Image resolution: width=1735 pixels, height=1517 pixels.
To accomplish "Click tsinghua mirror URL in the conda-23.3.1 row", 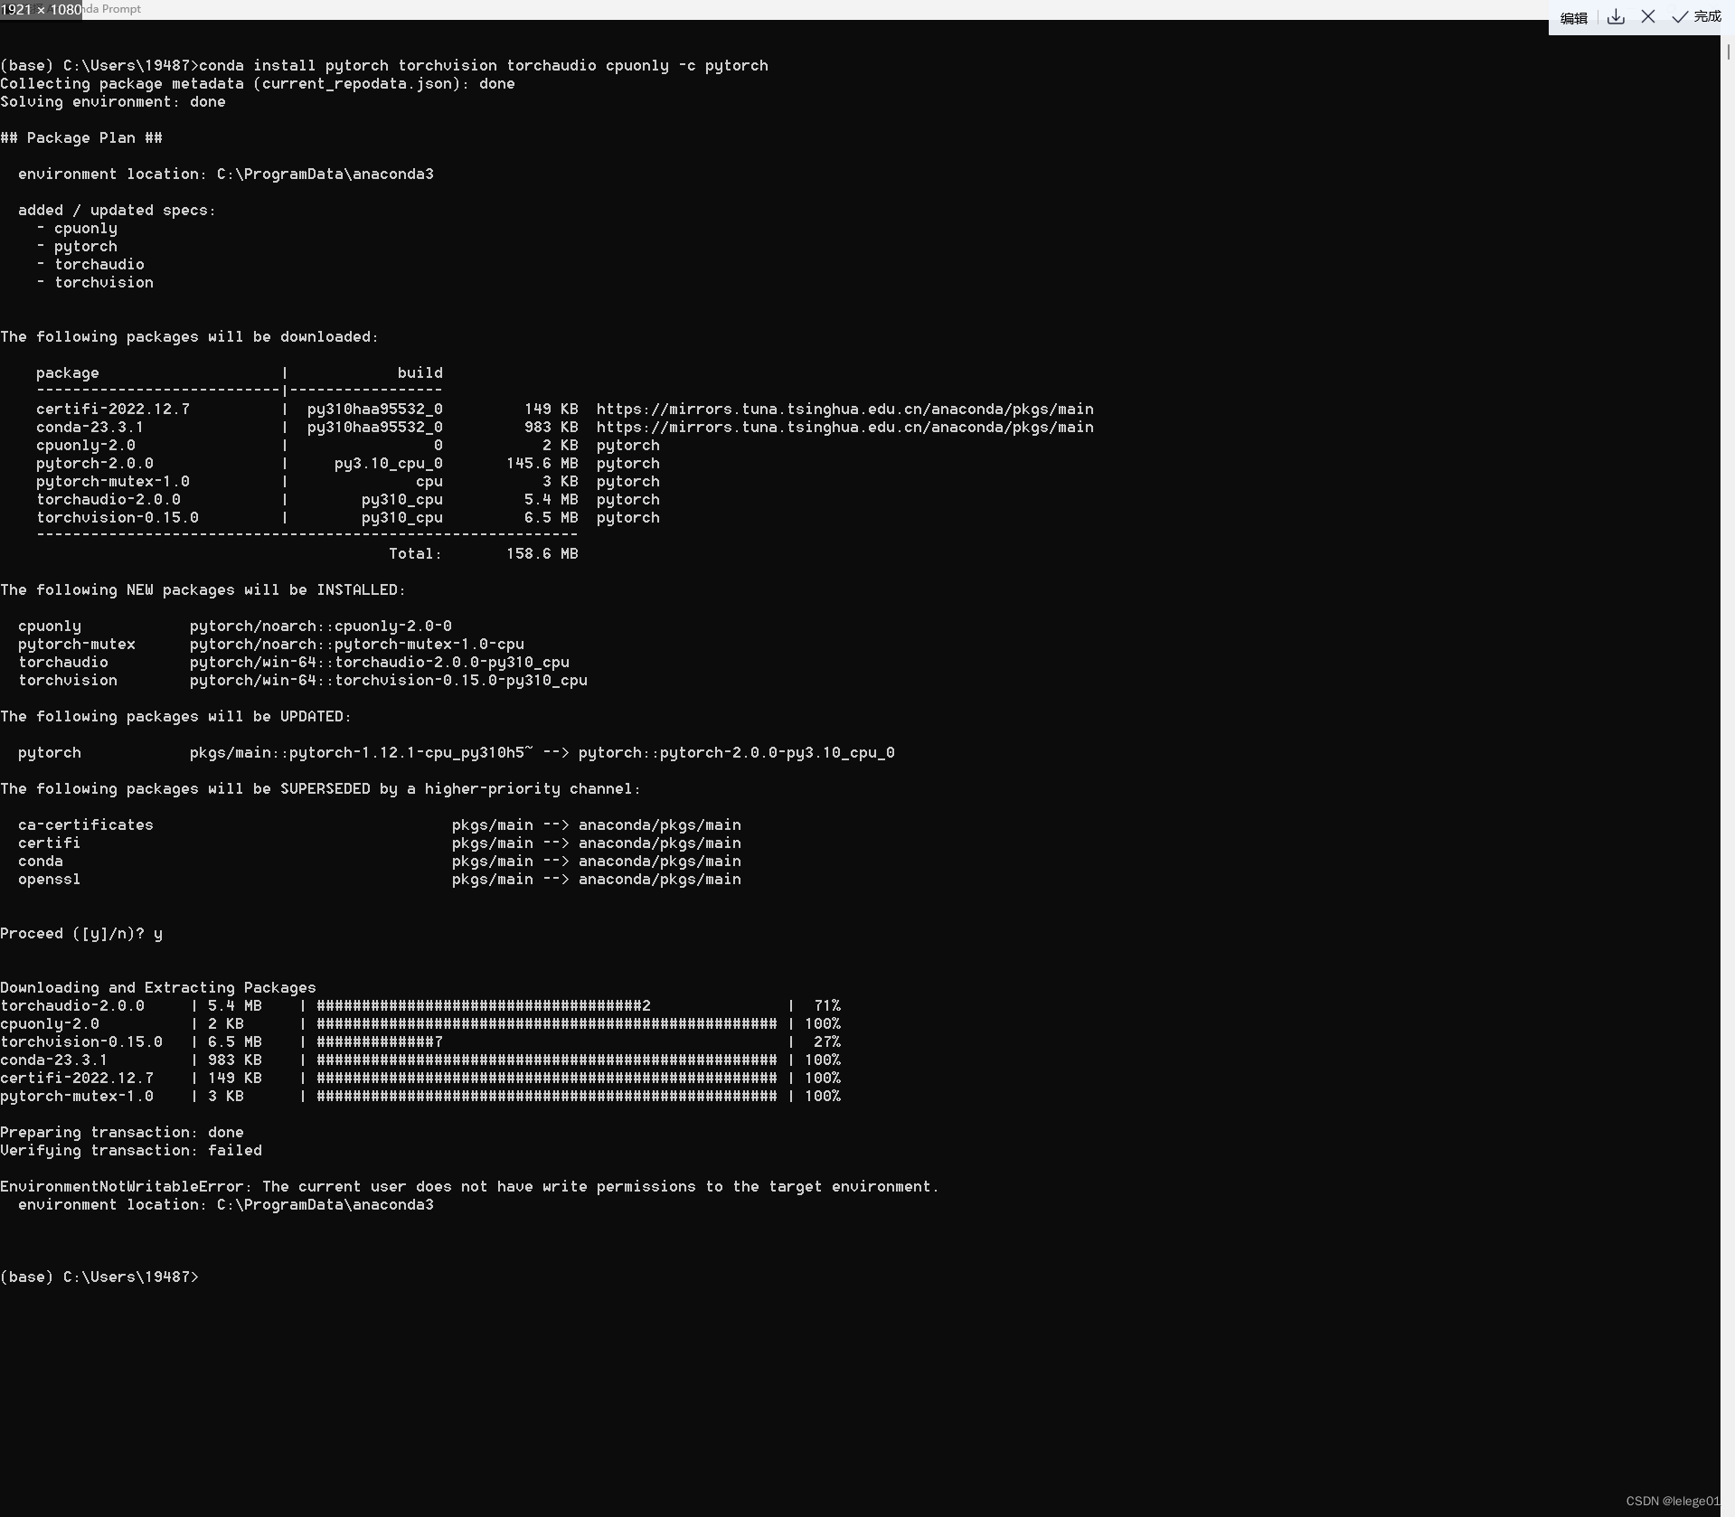I will (845, 427).
